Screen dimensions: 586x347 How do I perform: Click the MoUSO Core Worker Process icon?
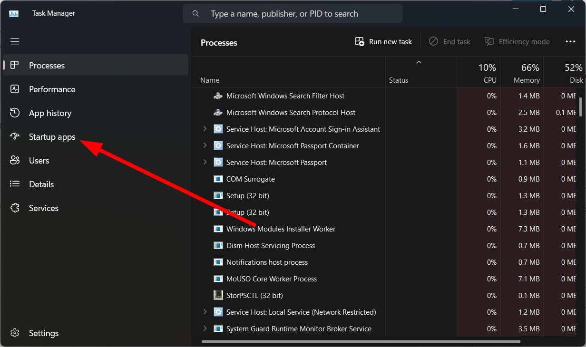click(218, 279)
